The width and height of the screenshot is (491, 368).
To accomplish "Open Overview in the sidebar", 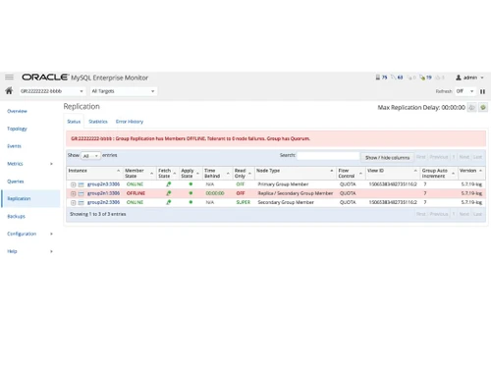I will (17, 111).
